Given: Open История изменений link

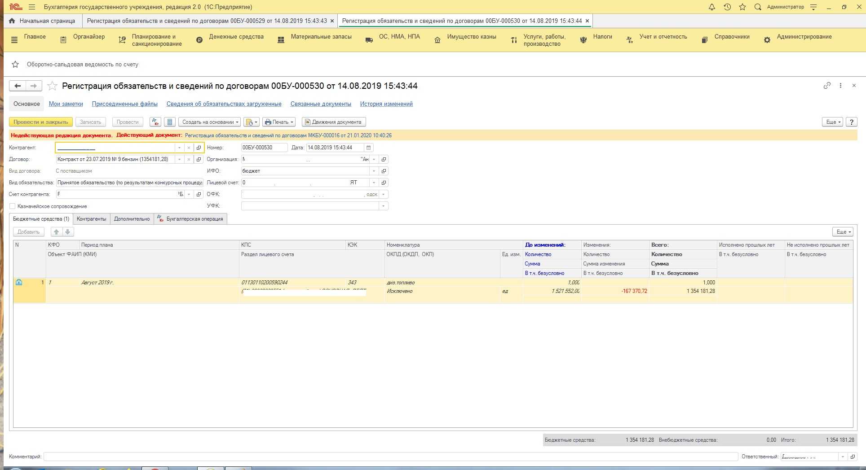Looking at the screenshot, I should tap(386, 104).
